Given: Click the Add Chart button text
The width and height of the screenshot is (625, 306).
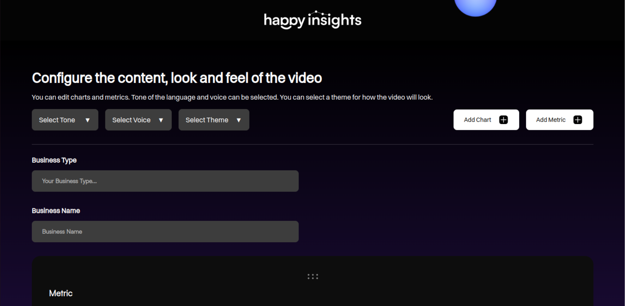Looking at the screenshot, I should click(x=477, y=120).
